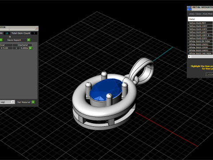
Task: Click the Set Material label
Action: click(24, 102)
